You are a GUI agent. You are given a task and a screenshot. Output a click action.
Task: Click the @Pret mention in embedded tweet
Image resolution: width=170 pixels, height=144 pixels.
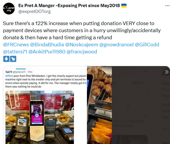[9, 76]
